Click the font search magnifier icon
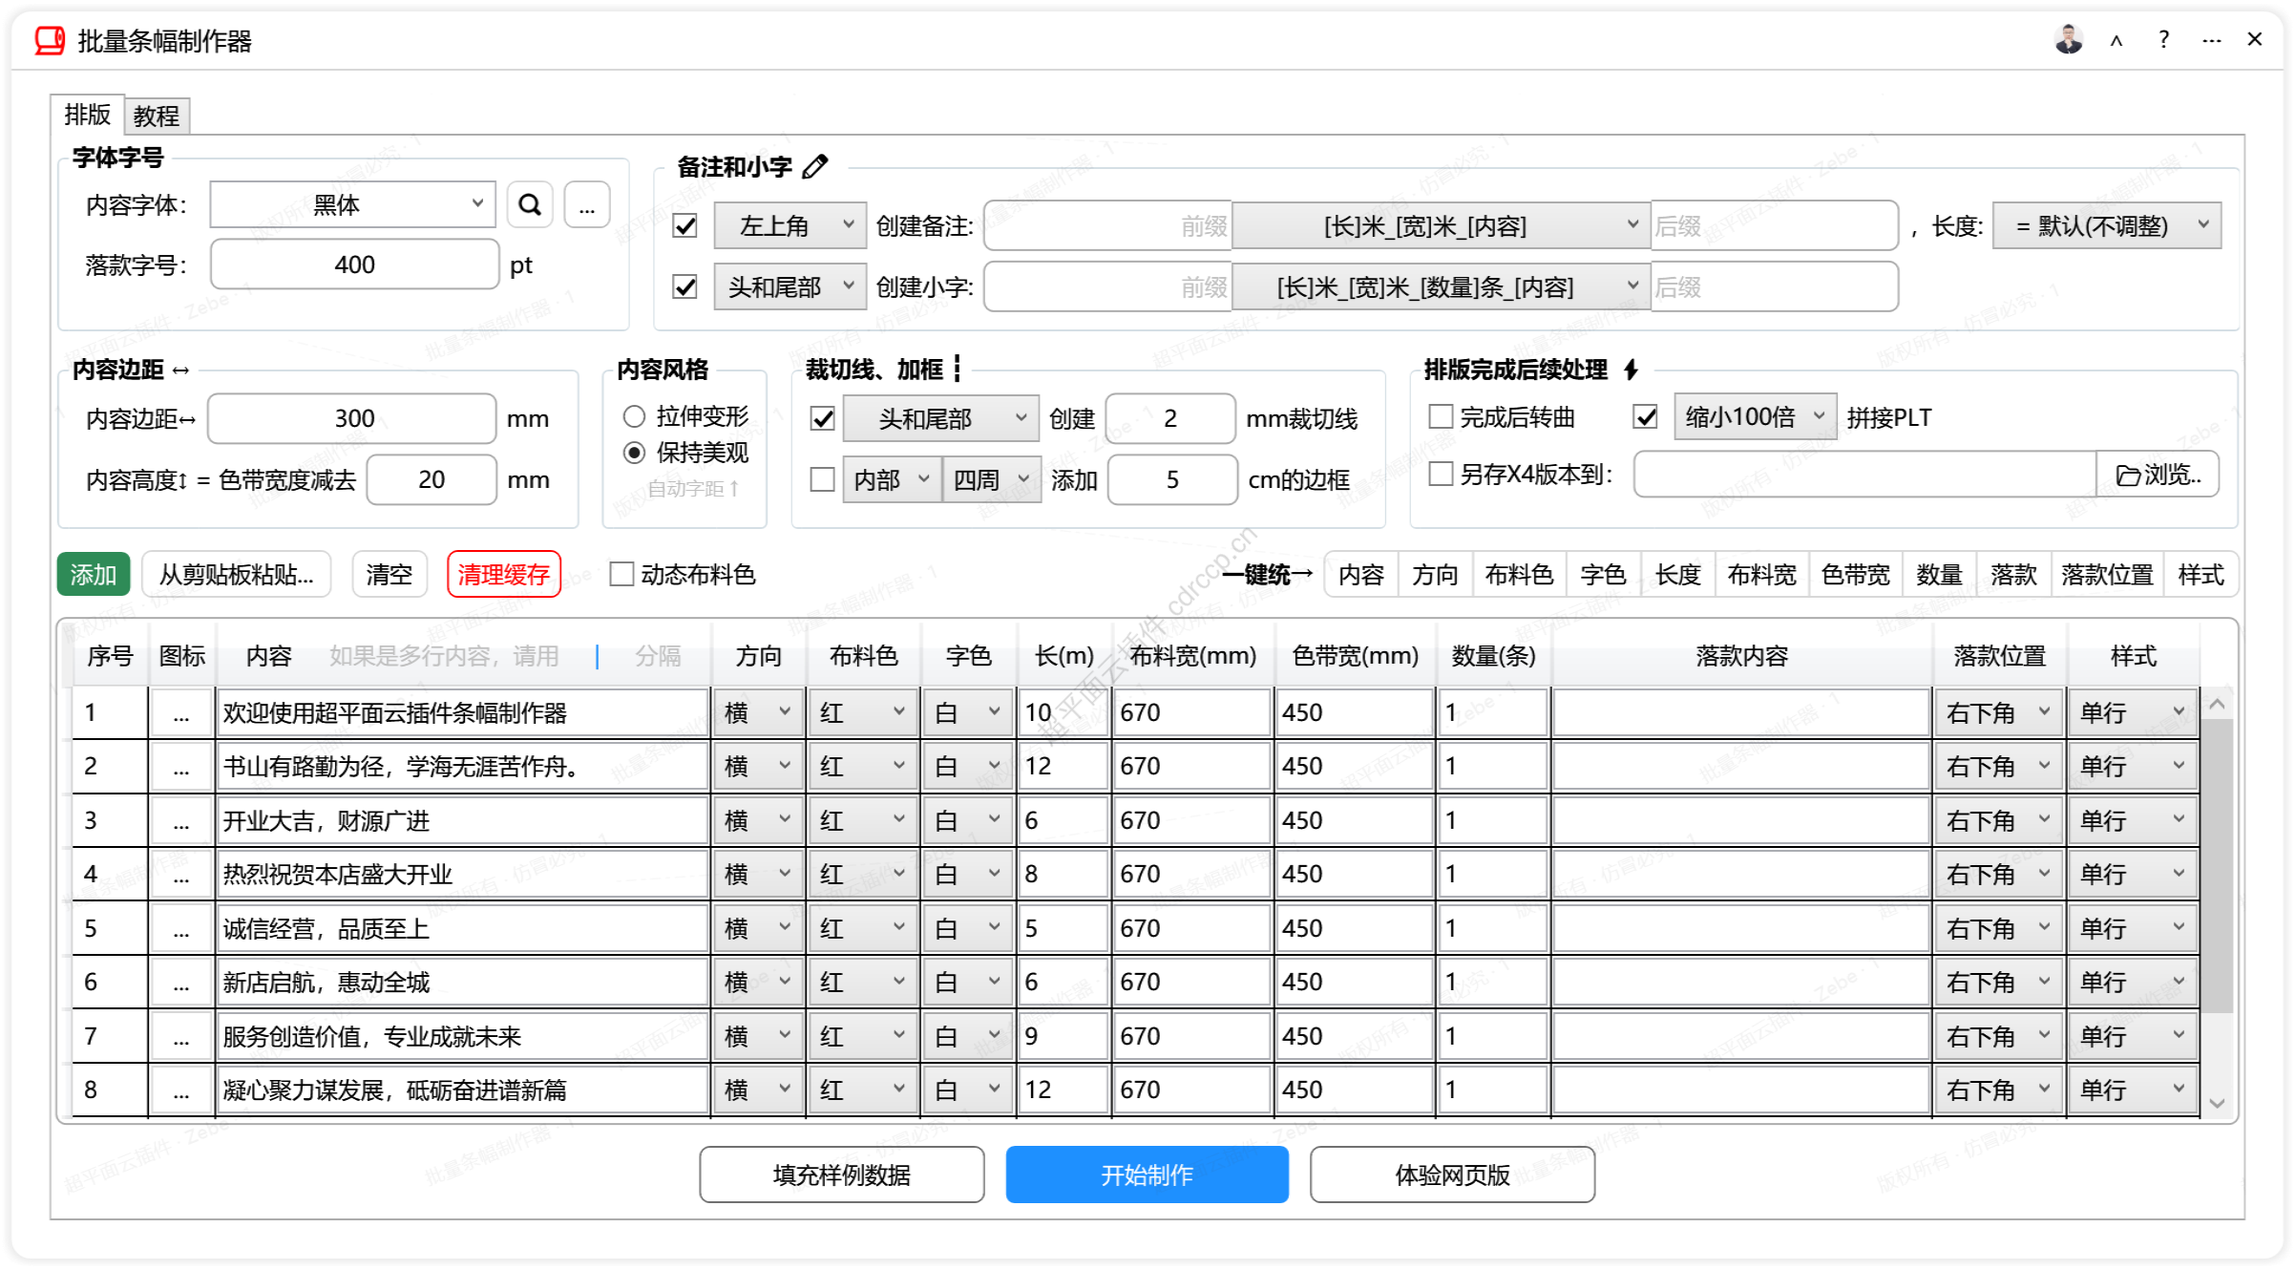This screenshot has height=1270, width=2295. [x=530, y=205]
